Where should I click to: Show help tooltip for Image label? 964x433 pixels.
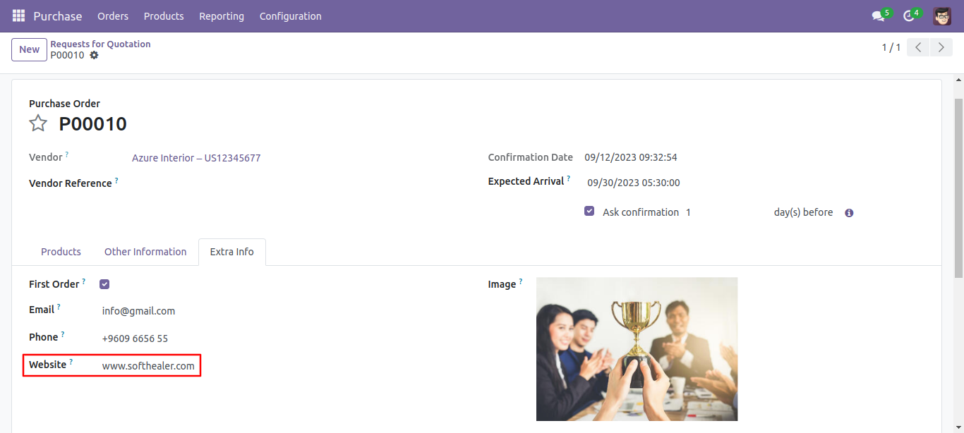(x=520, y=281)
